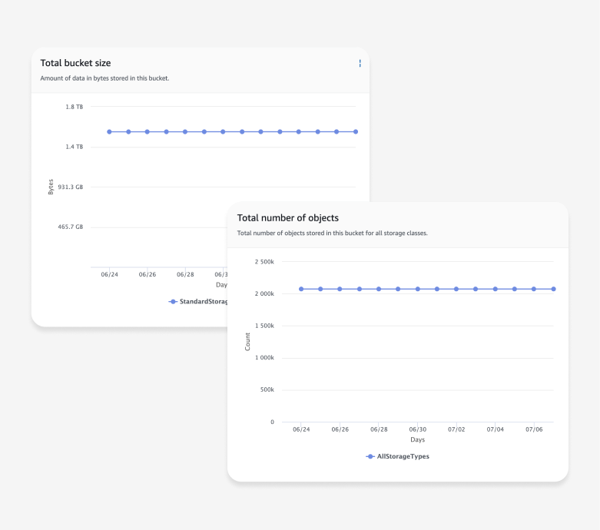This screenshot has width=600, height=530.
Task: Select the 06/26 point on bucket size line
Action: tap(147, 131)
